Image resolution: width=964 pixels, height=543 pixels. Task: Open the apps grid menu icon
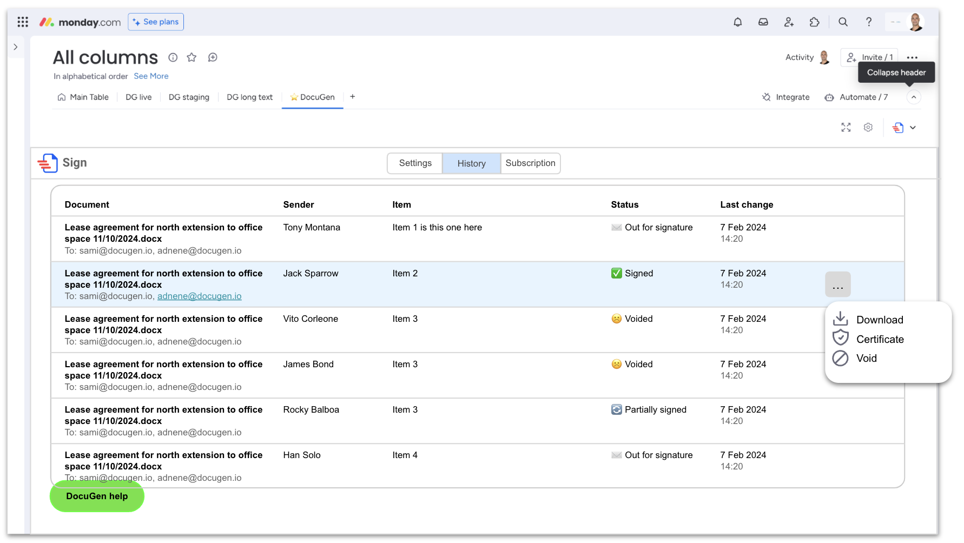pos(23,22)
